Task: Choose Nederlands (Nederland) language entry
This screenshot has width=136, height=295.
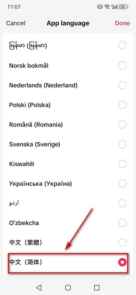Action: tap(68, 86)
